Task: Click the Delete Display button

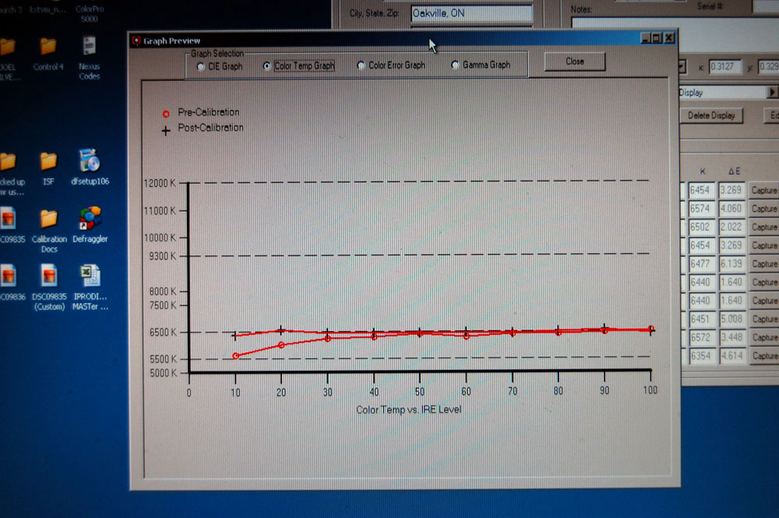Action: (711, 115)
